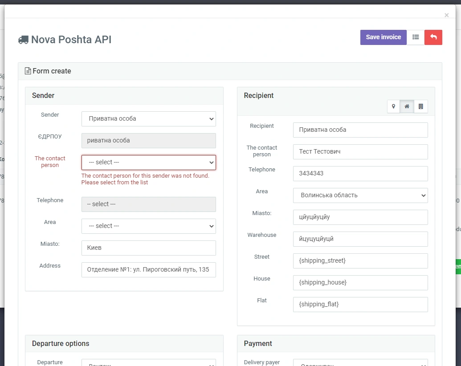Click the Recipient name input field
461x366 pixels.
pos(360,130)
